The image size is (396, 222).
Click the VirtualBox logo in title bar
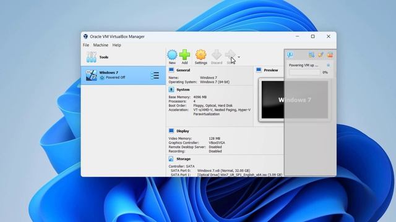pos(85,36)
